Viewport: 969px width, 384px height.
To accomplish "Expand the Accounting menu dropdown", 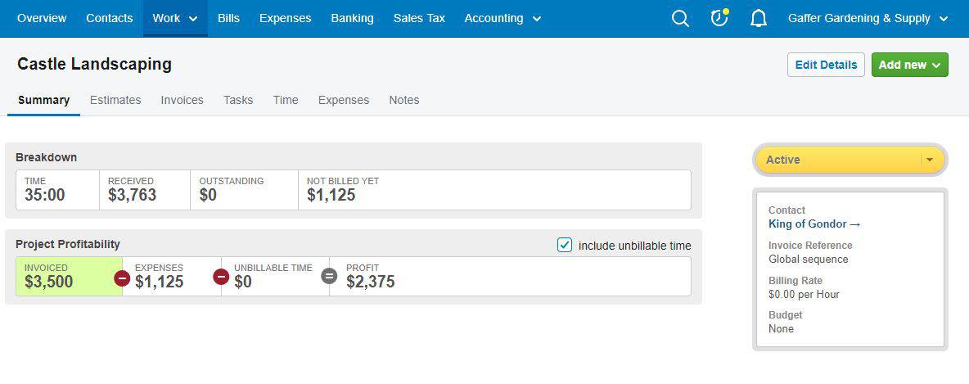I will coord(503,19).
